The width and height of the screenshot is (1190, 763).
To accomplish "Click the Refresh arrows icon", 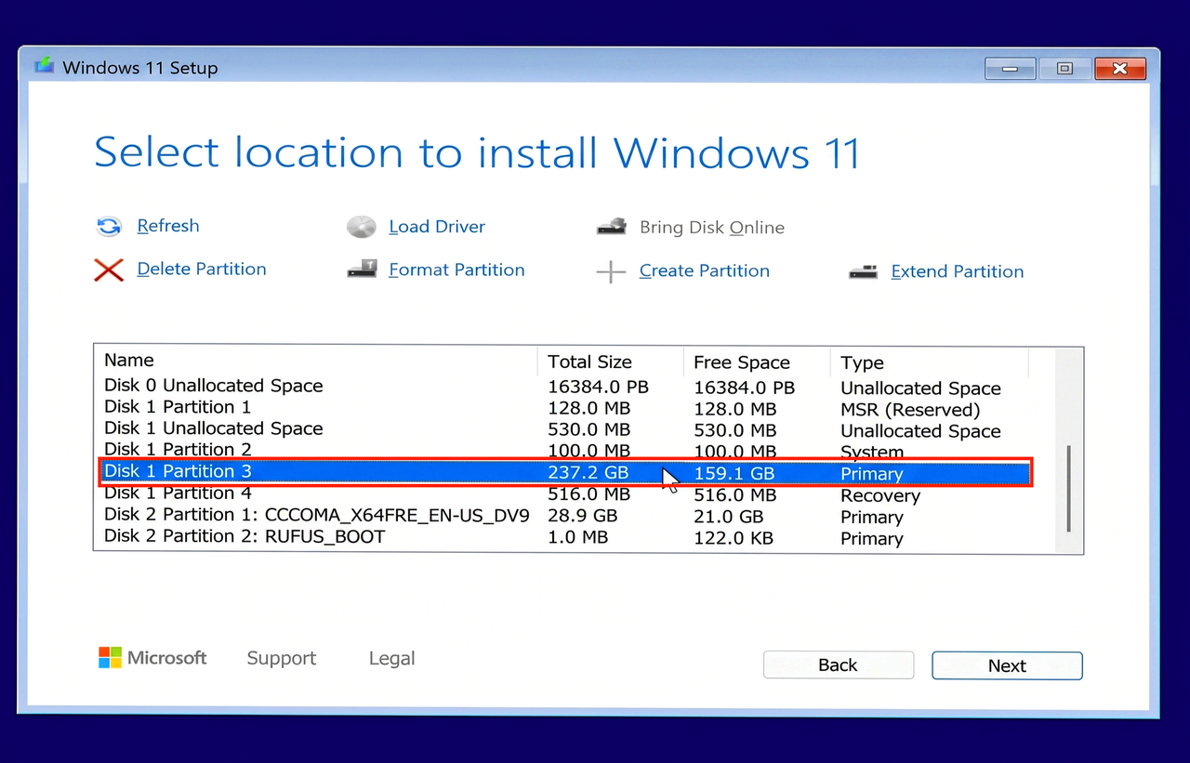I will click(x=109, y=227).
